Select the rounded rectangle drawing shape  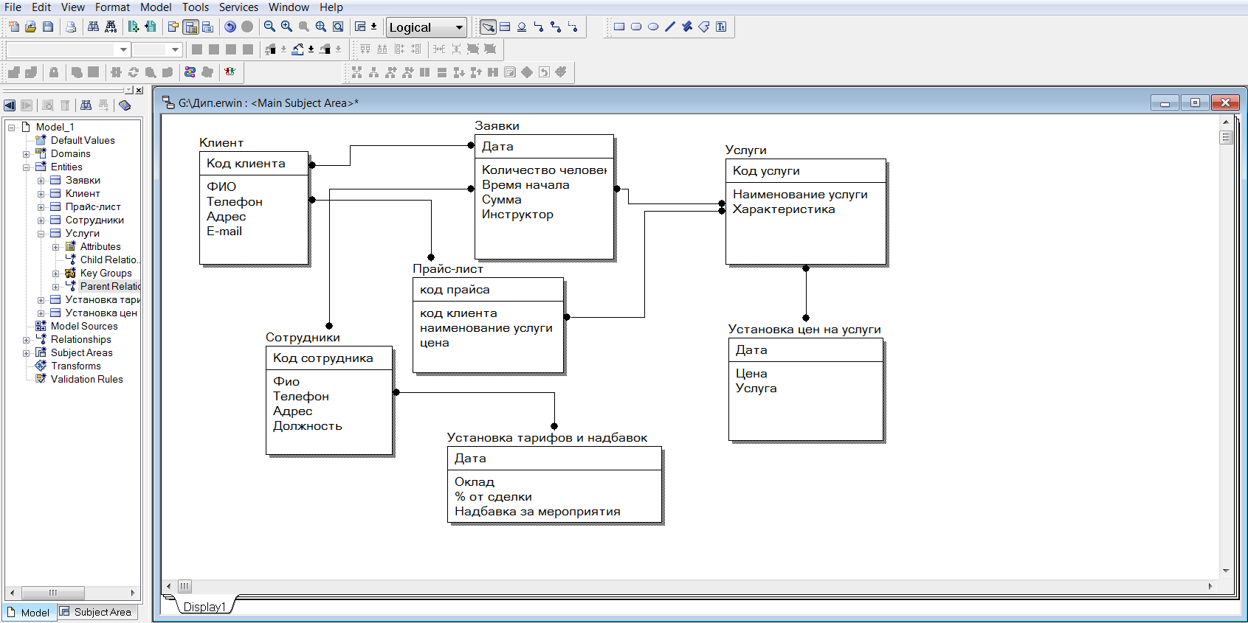pos(636,27)
